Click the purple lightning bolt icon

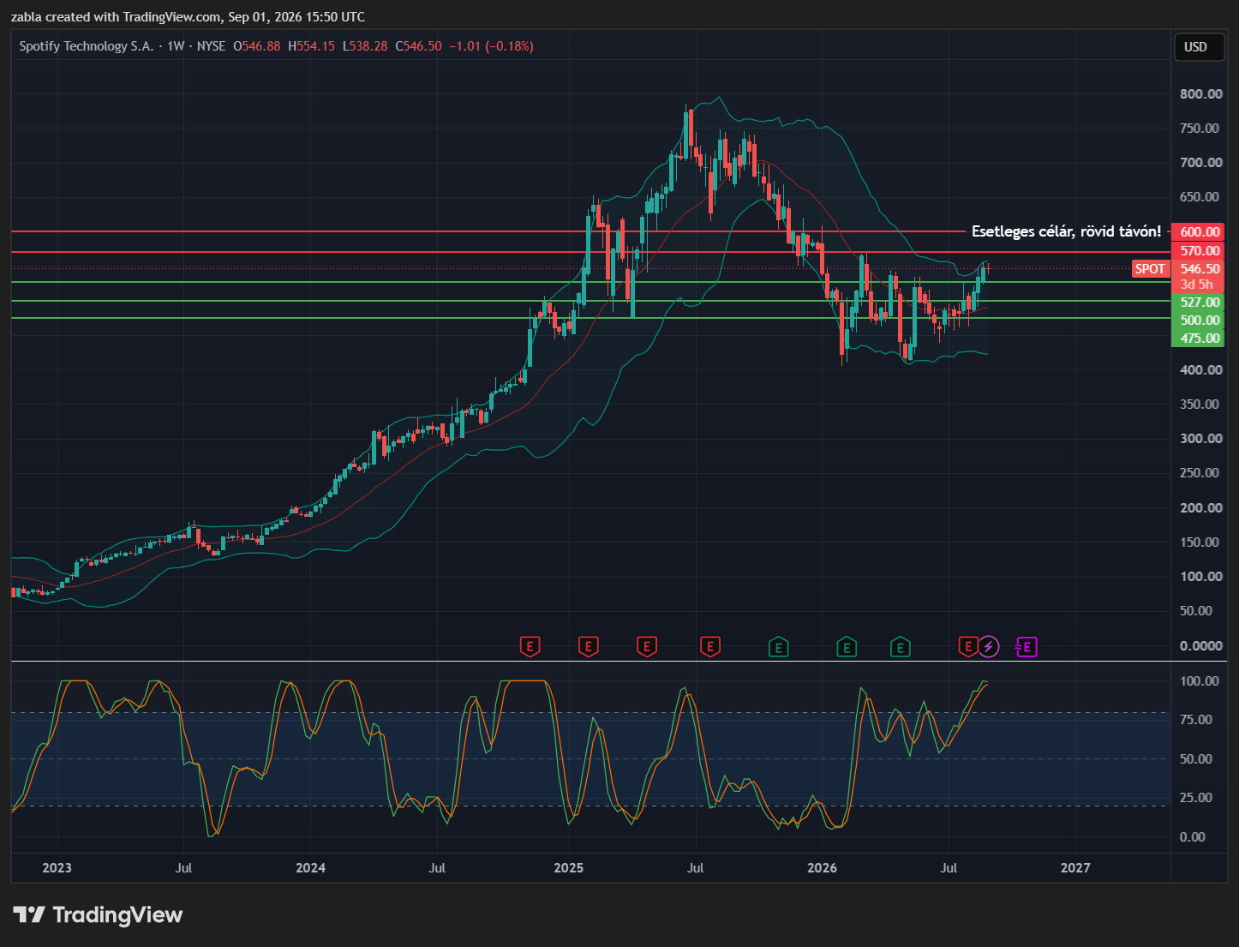point(989,646)
